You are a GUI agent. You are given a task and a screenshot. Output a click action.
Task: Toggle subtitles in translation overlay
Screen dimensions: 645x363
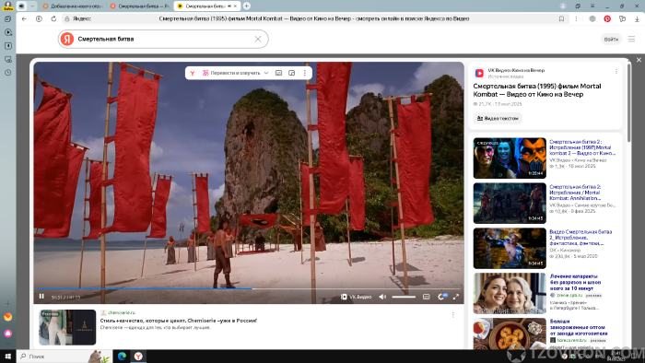pyautogui.click(x=278, y=73)
